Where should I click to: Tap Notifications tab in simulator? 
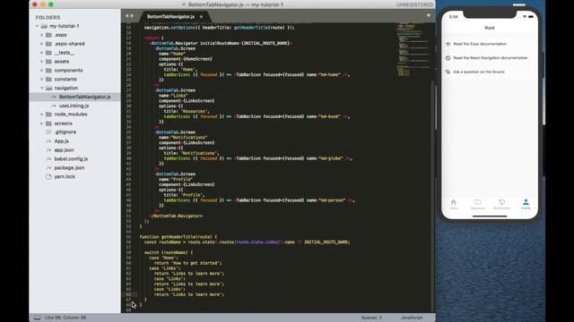(x=501, y=204)
